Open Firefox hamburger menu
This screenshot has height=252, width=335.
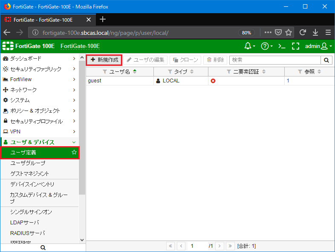click(328, 33)
